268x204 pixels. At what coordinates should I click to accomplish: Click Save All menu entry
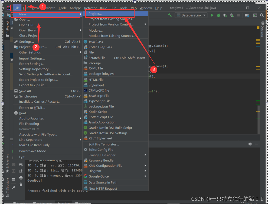(48, 91)
